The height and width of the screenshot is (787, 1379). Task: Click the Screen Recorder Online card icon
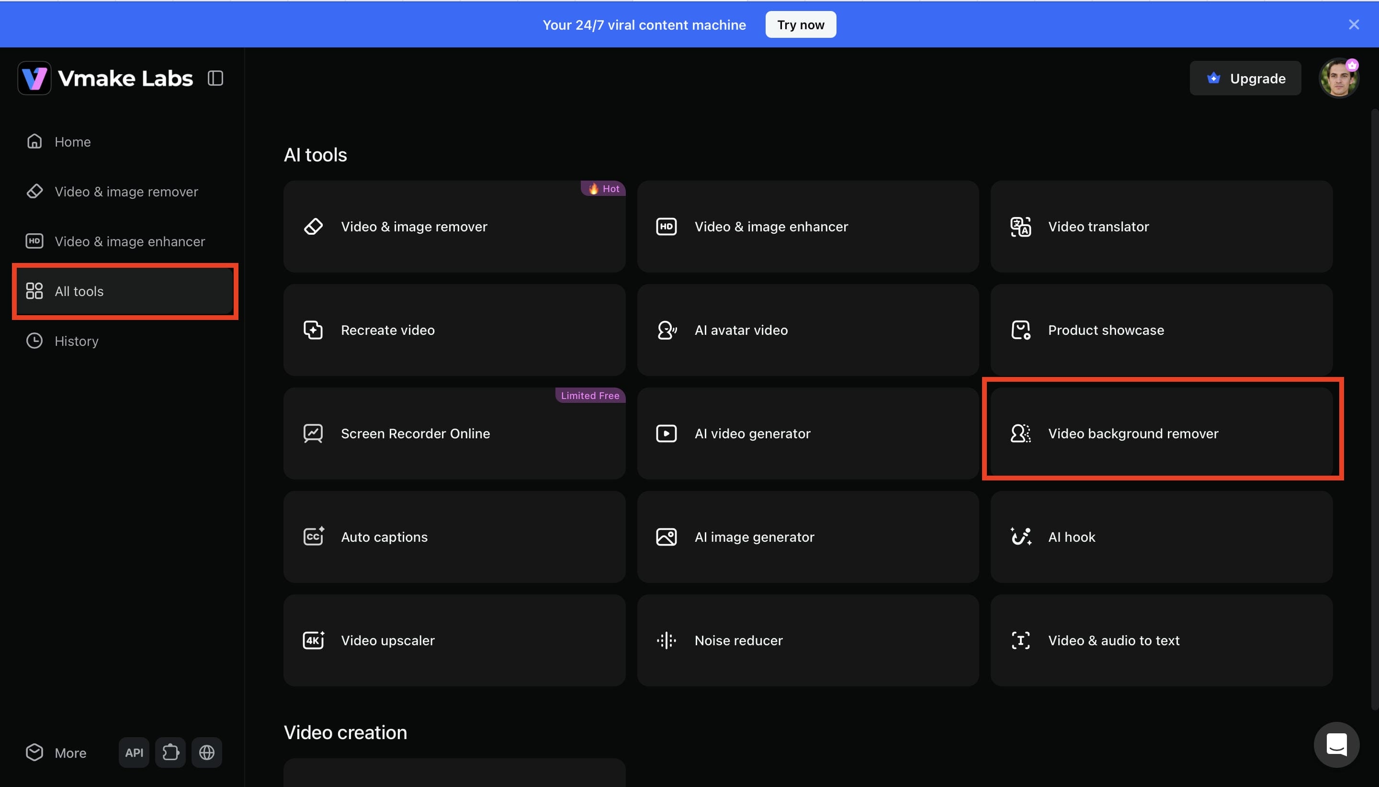(313, 433)
